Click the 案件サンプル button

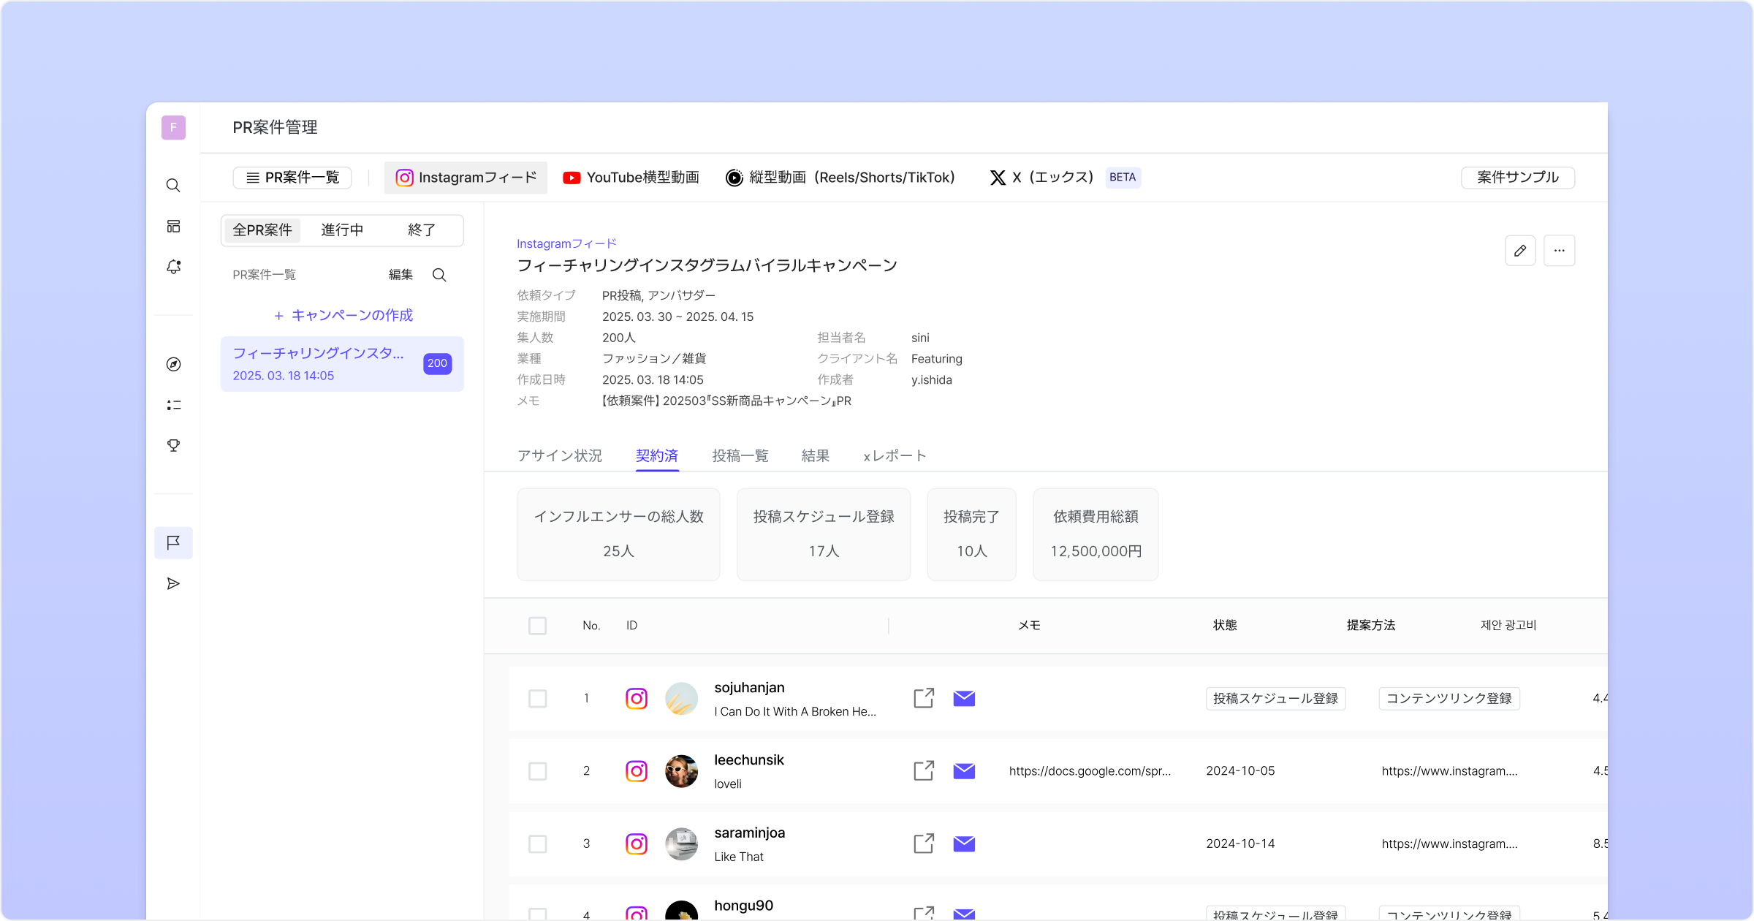pyautogui.click(x=1517, y=178)
